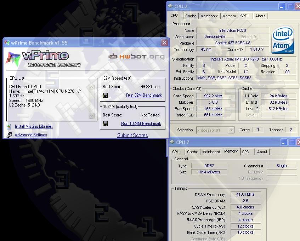Switch to CPU tab in lower CPU-Z
The height and width of the screenshot is (241, 300).
(x=176, y=152)
